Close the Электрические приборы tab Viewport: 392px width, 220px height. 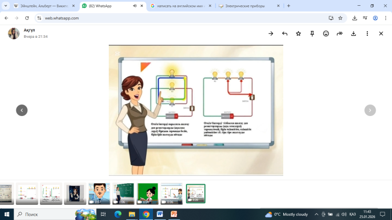click(278, 6)
